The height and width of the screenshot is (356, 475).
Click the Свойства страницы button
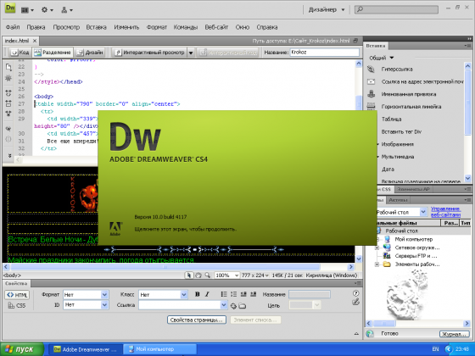pos(197,320)
